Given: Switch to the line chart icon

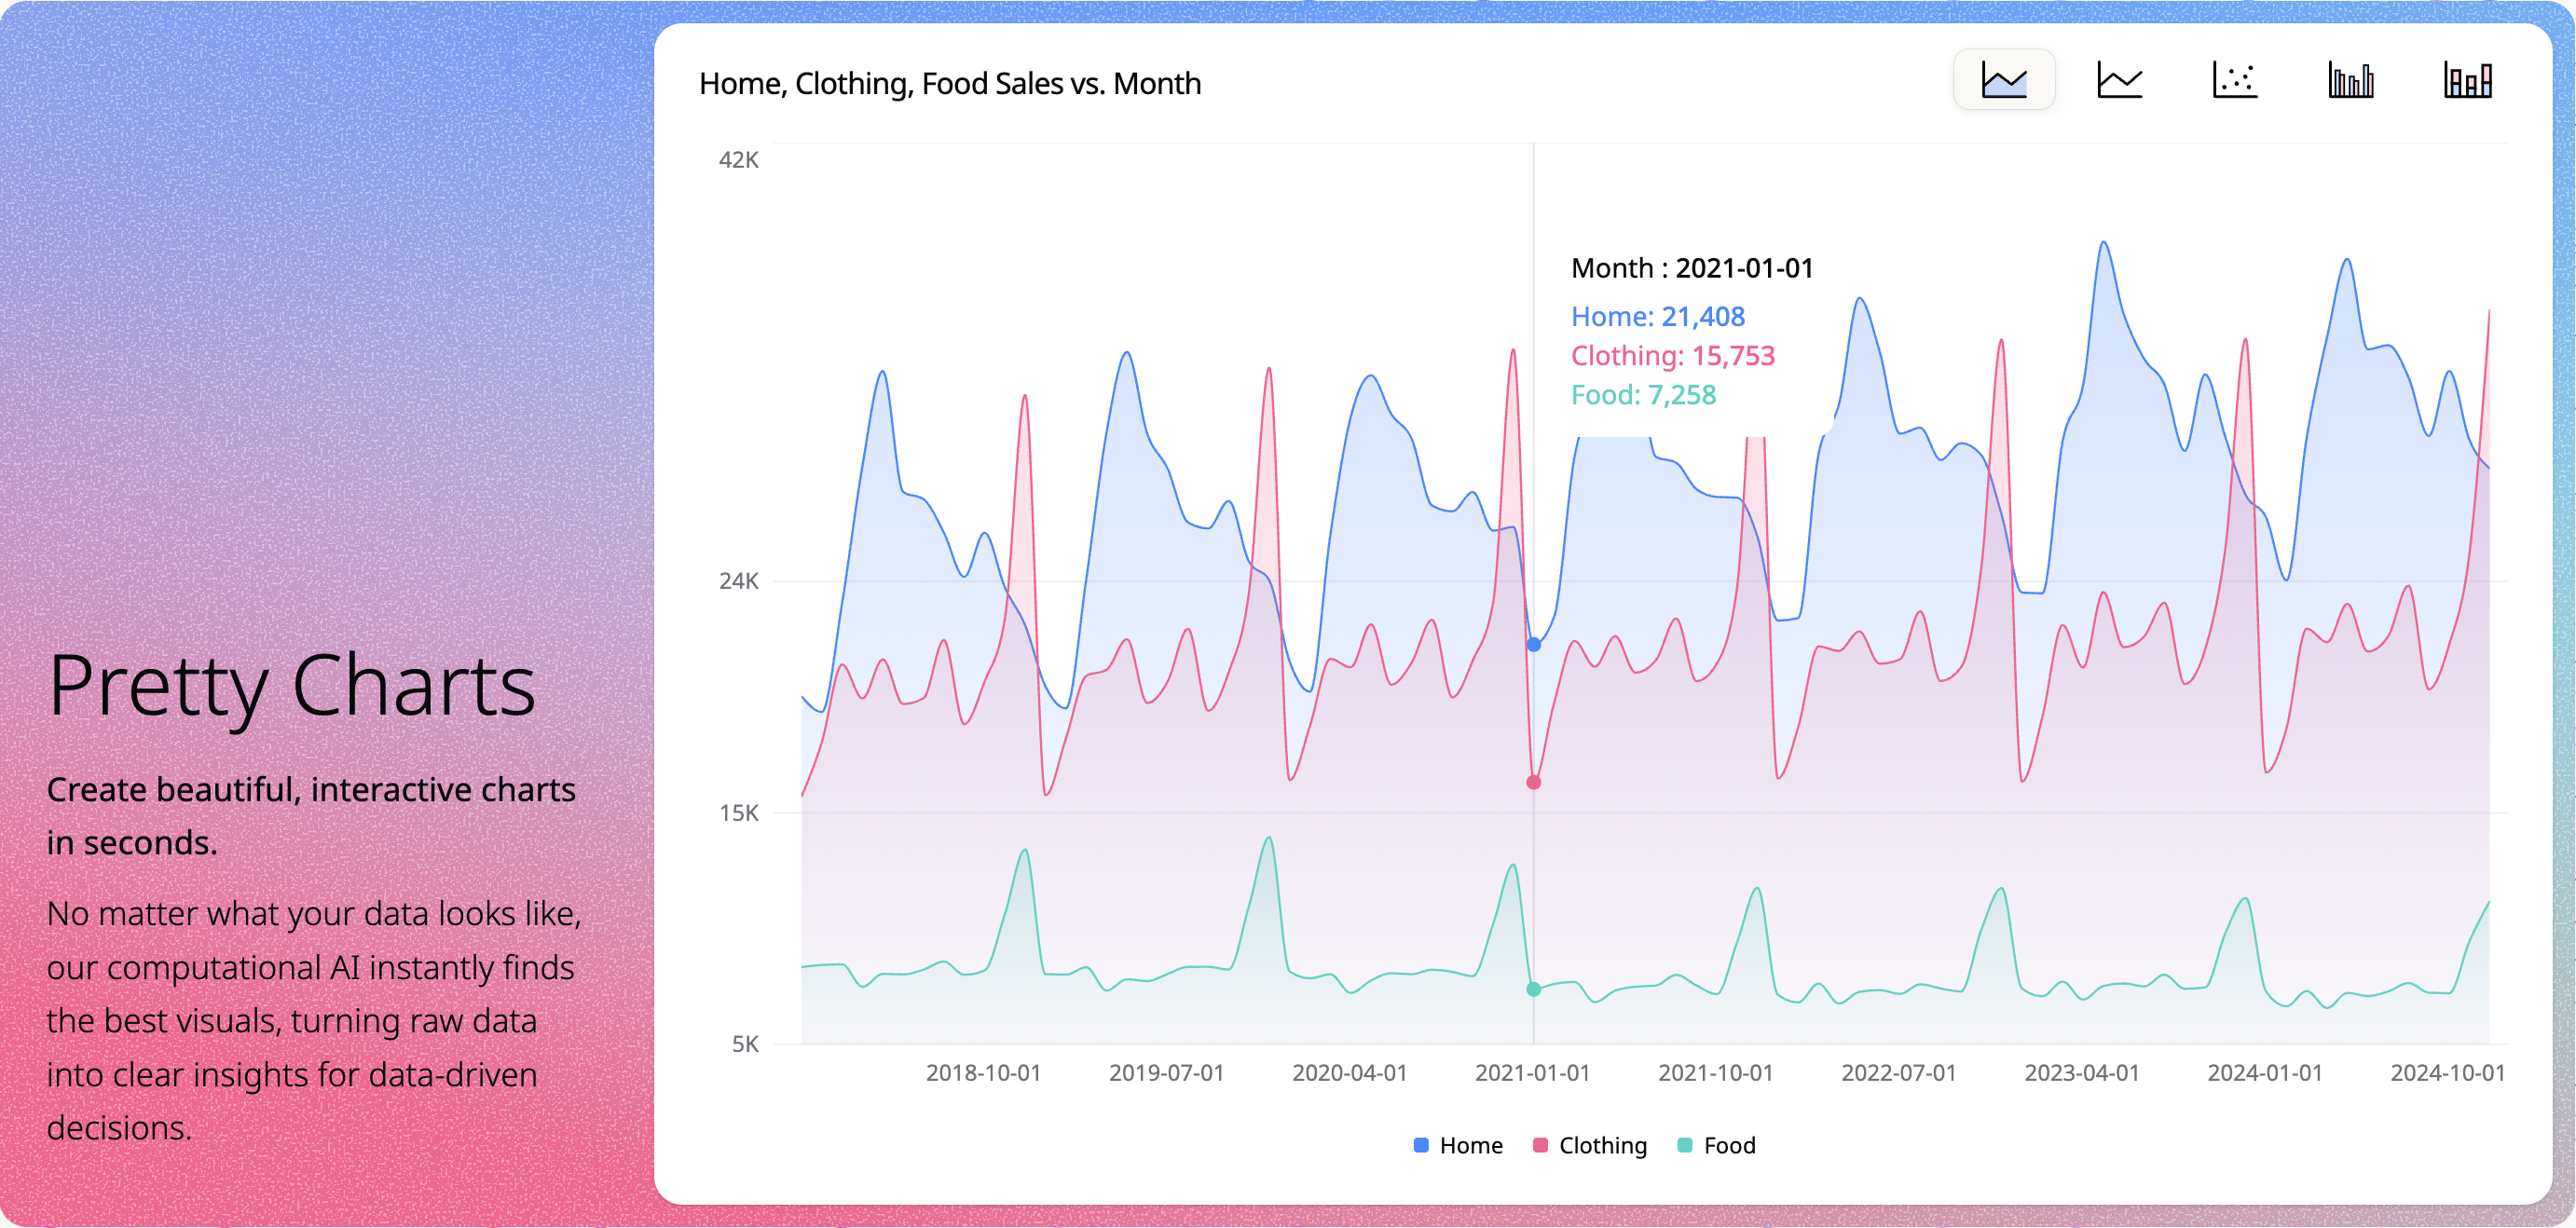Looking at the screenshot, I should [x=2119, y=80].
